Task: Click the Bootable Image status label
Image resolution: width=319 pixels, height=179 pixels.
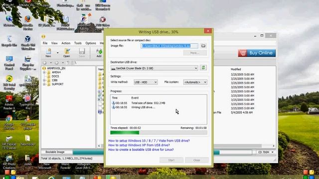Action: pyautogui.click(x=55, y=152)
